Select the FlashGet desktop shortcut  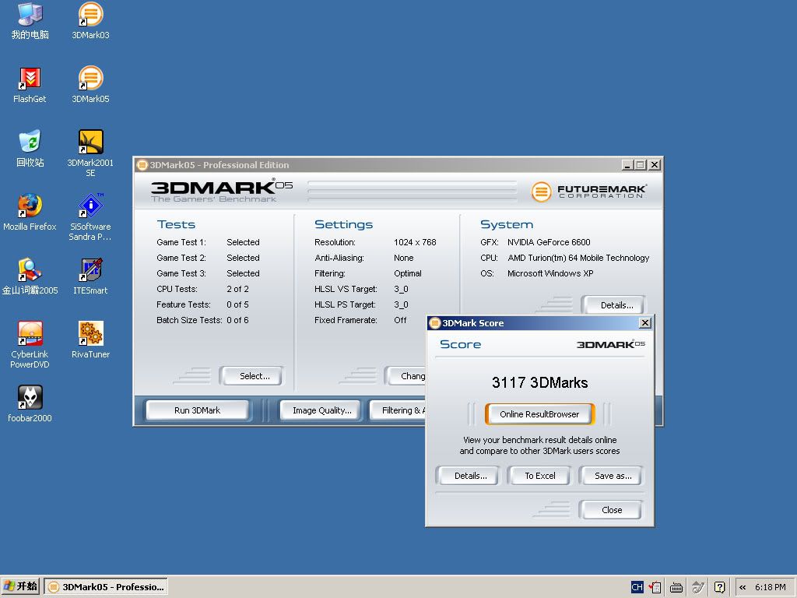[x=30, y=85]
